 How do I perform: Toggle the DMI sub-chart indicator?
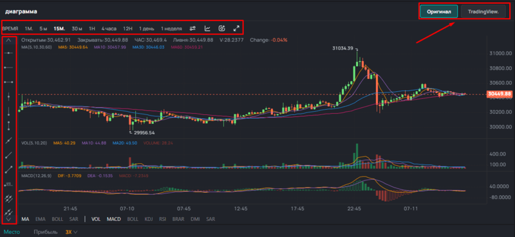click(195, 219)
